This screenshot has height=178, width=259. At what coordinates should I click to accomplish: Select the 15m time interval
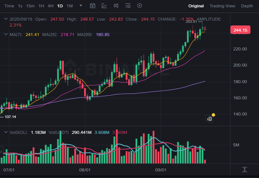[30, 6]
